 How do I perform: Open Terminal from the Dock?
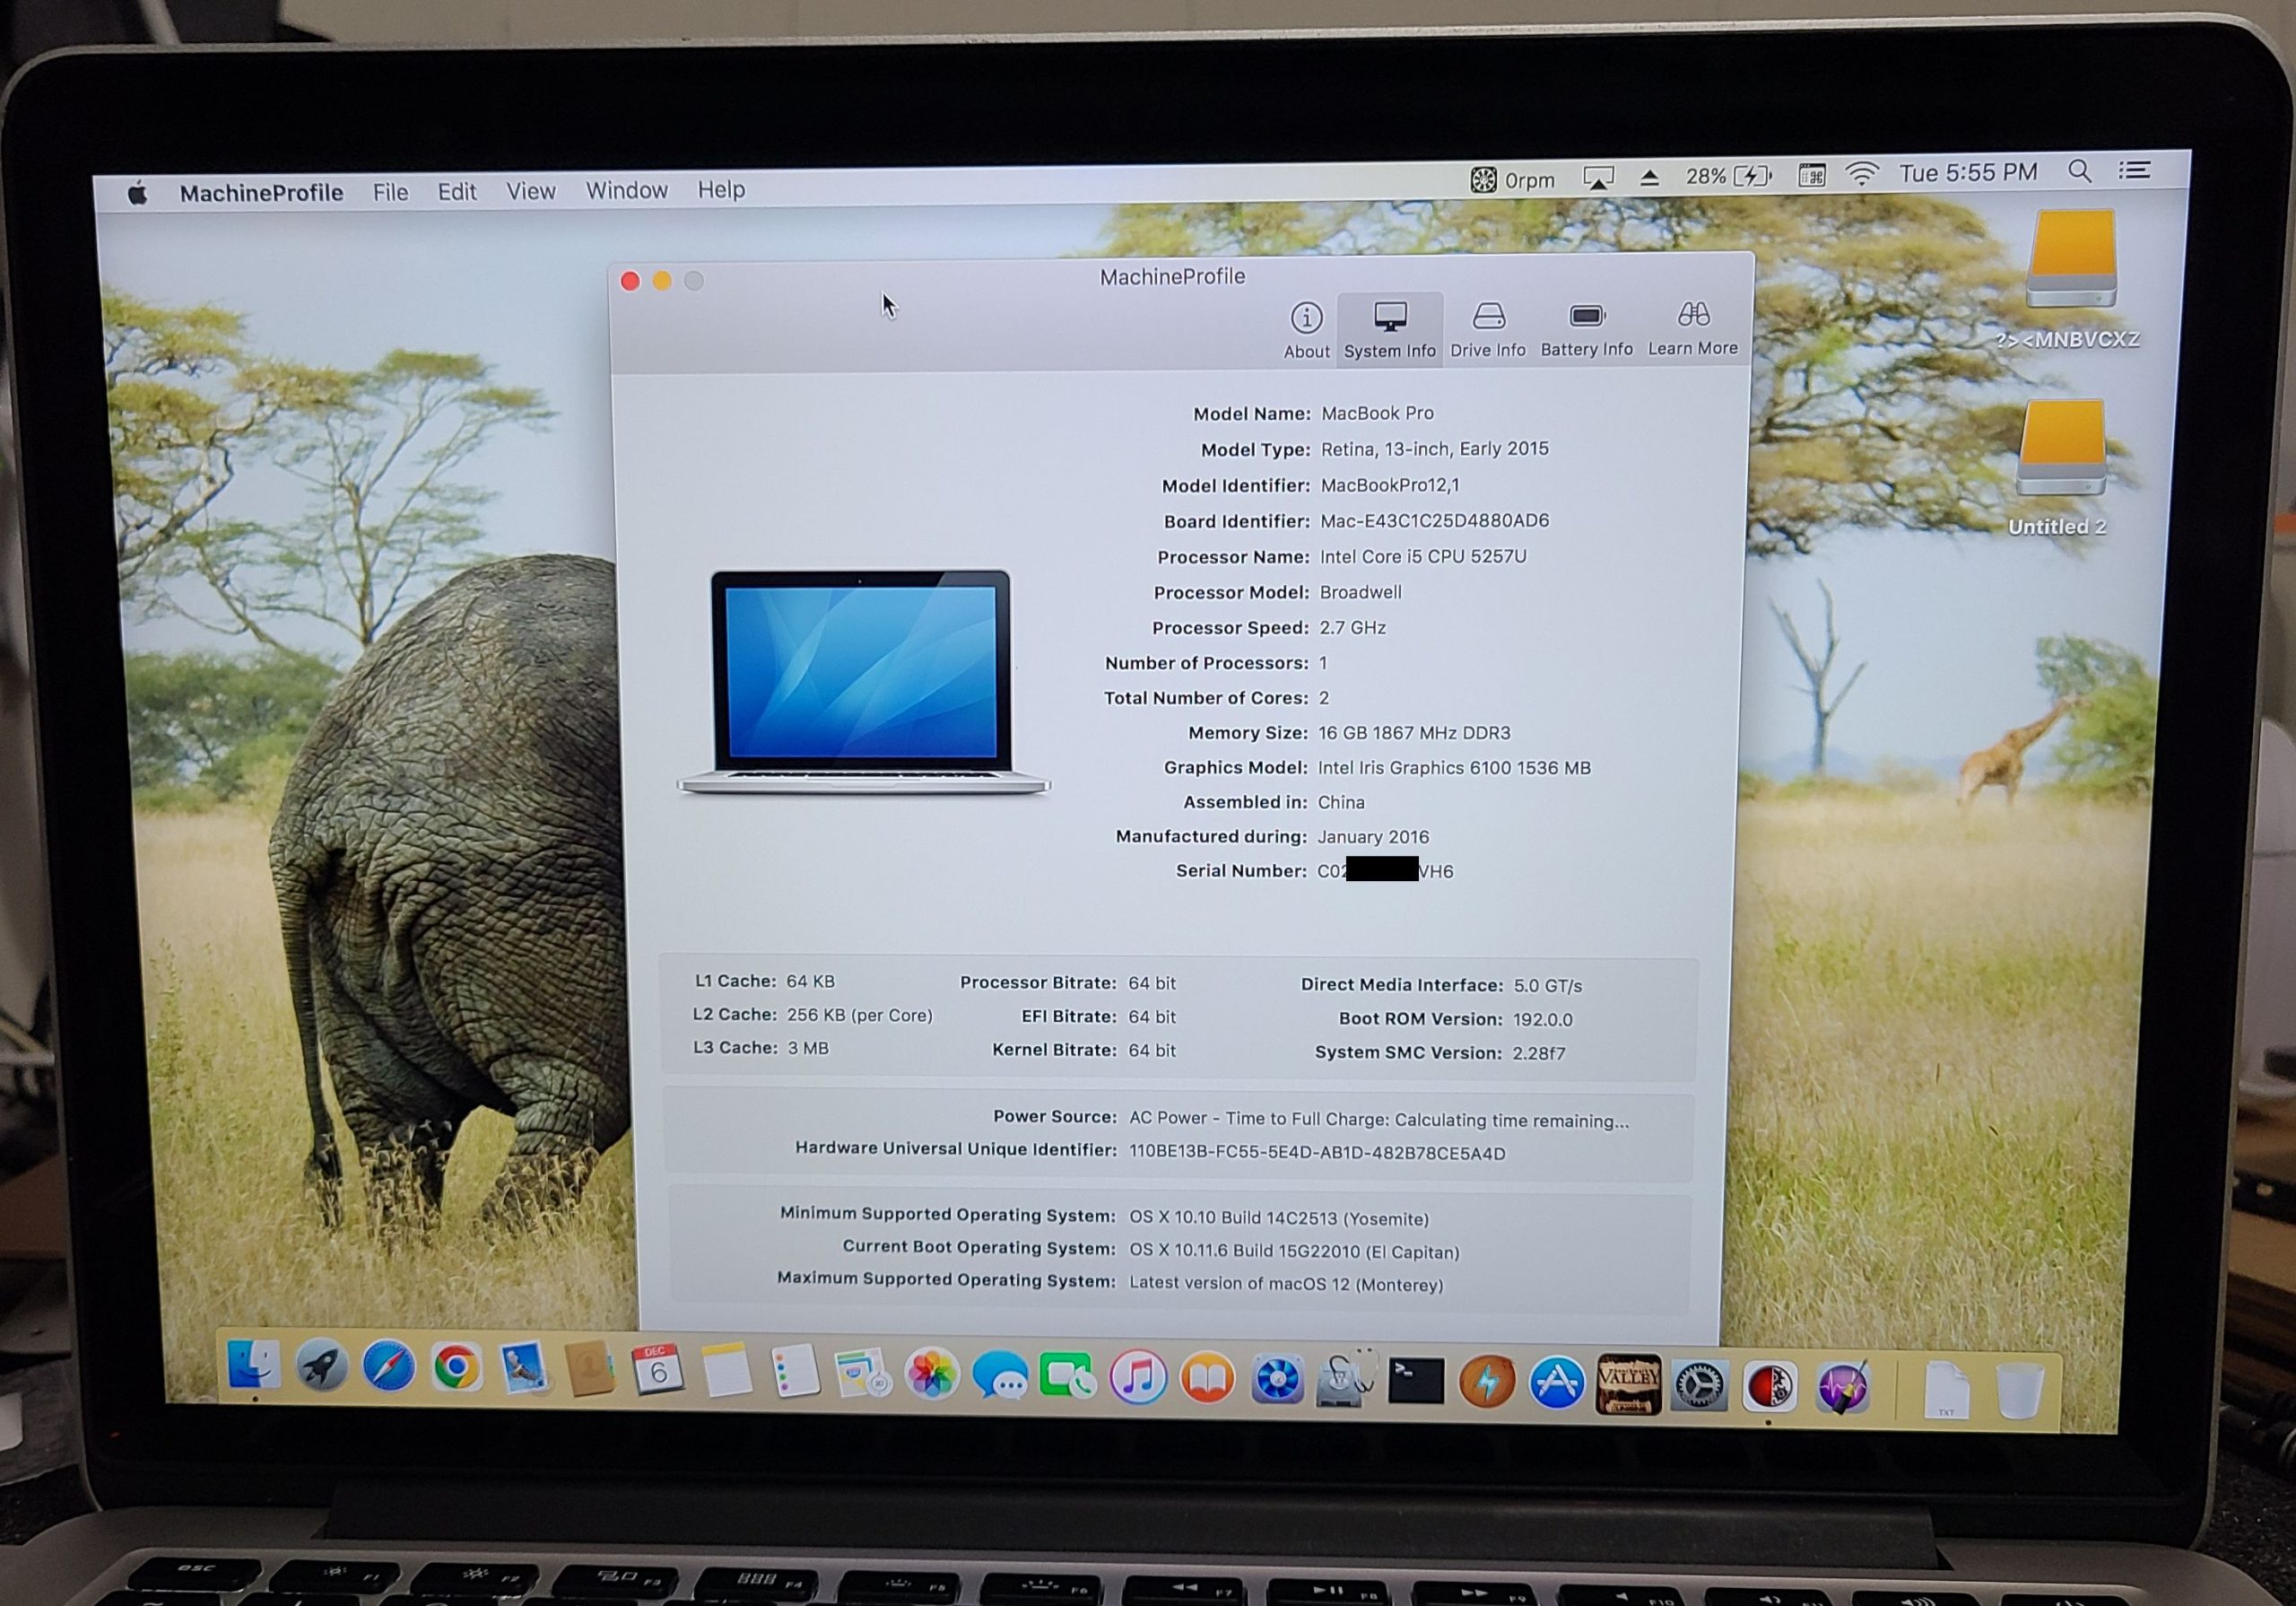coord(1416,1381)
